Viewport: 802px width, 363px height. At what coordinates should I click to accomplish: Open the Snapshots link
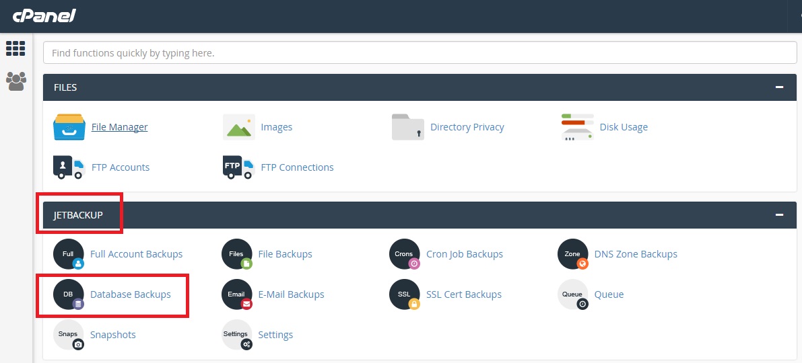click(x=113, y=335)
